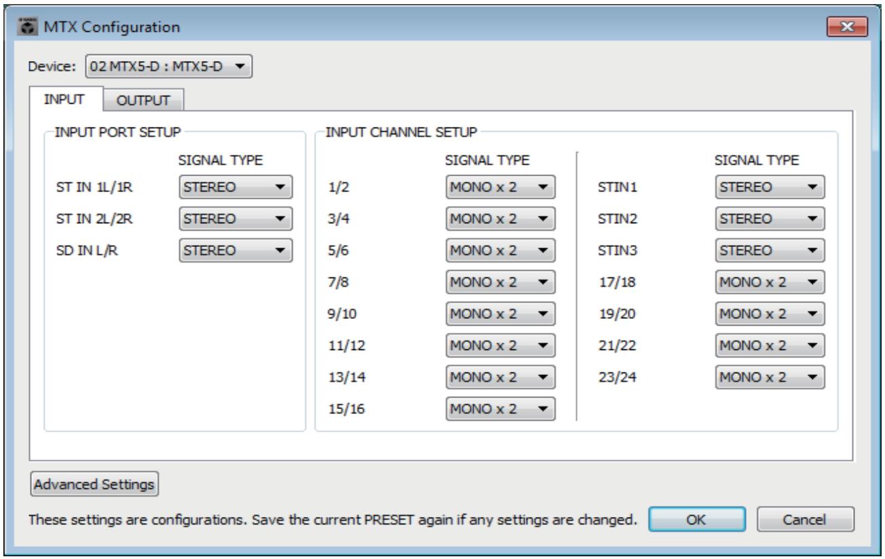Click the ST IN 2L/2R port label

pos(92,219)
